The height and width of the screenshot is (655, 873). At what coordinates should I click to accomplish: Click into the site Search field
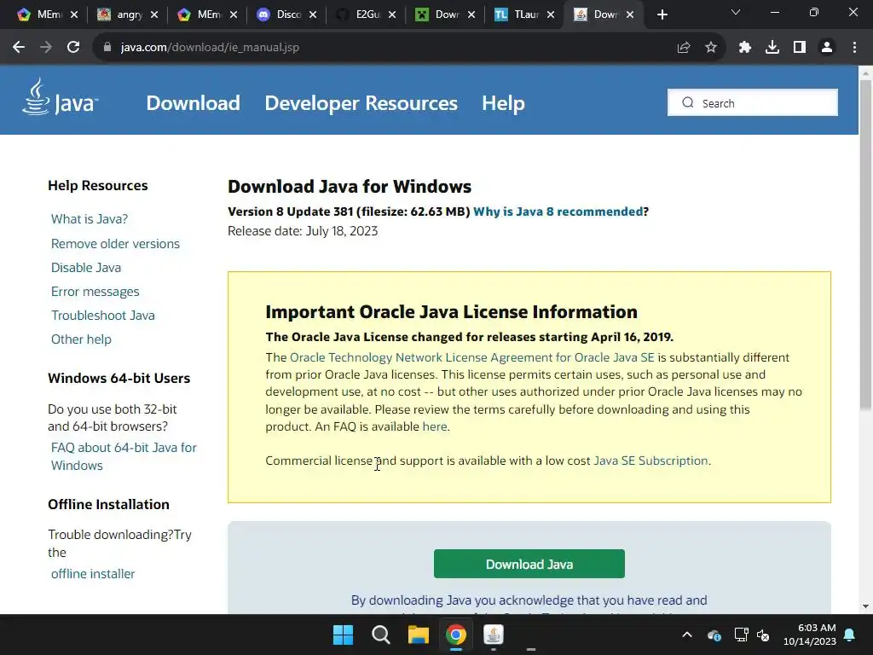[753, 102]
